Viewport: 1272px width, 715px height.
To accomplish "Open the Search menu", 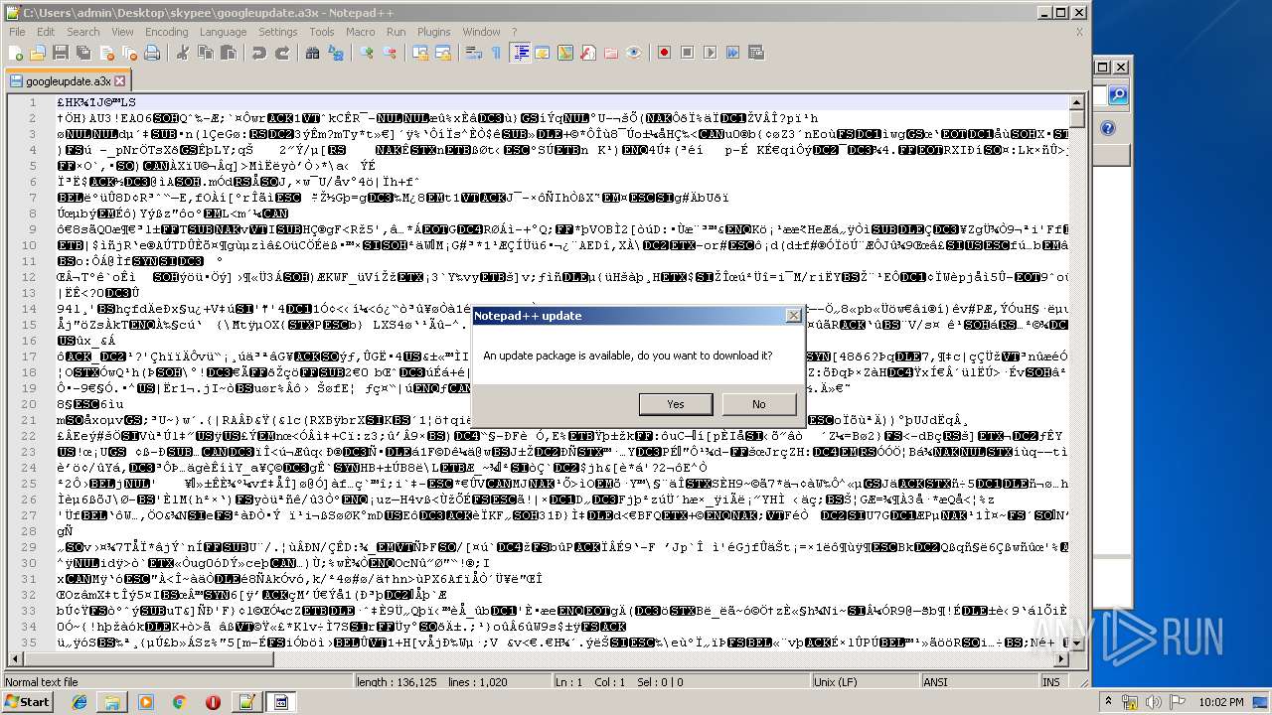I will (x=82, y=32).
